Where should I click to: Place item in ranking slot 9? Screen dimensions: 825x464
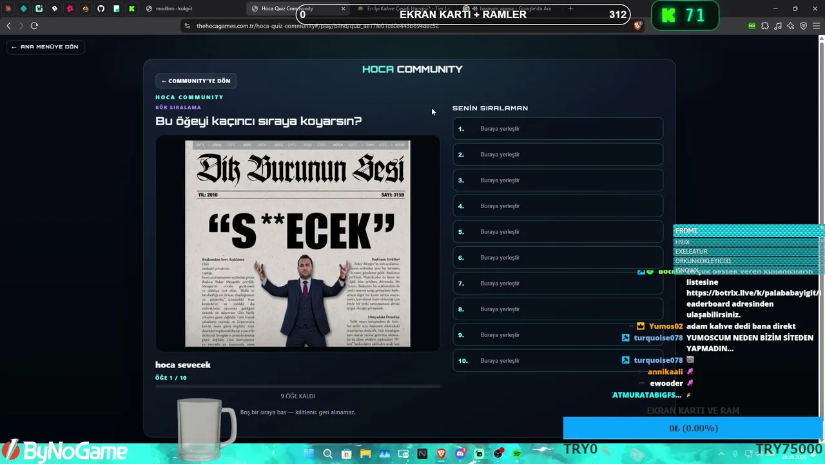(558, 335)
